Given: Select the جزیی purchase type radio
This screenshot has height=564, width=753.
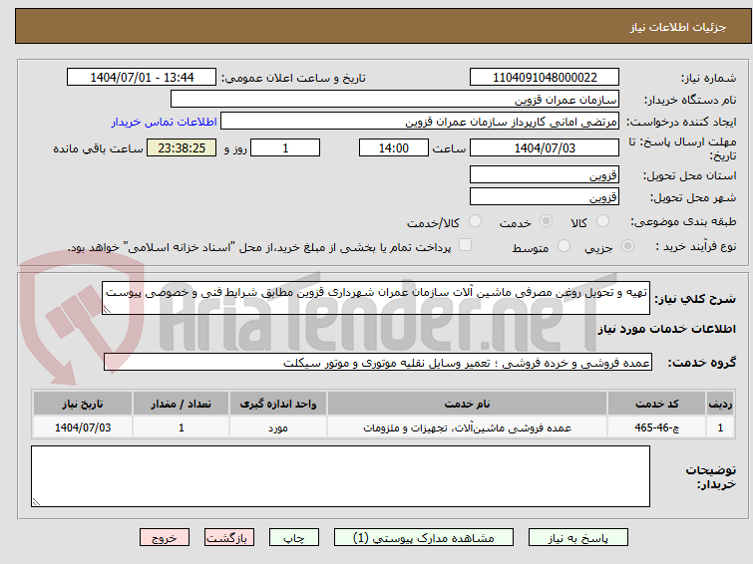Looking at the screenshot, I should pos(627,246).
